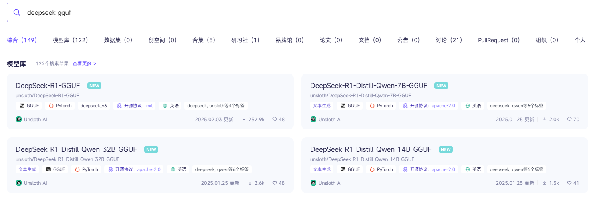Click apache-2.0 license tag on Qwen-7B card
Viewport: 597px width, 198px height.
click(429, 106)
